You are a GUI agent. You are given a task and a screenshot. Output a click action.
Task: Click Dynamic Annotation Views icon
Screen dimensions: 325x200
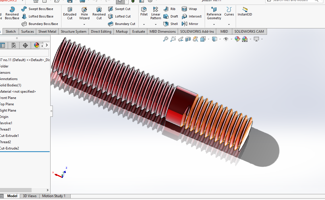[x=196, y=39]
